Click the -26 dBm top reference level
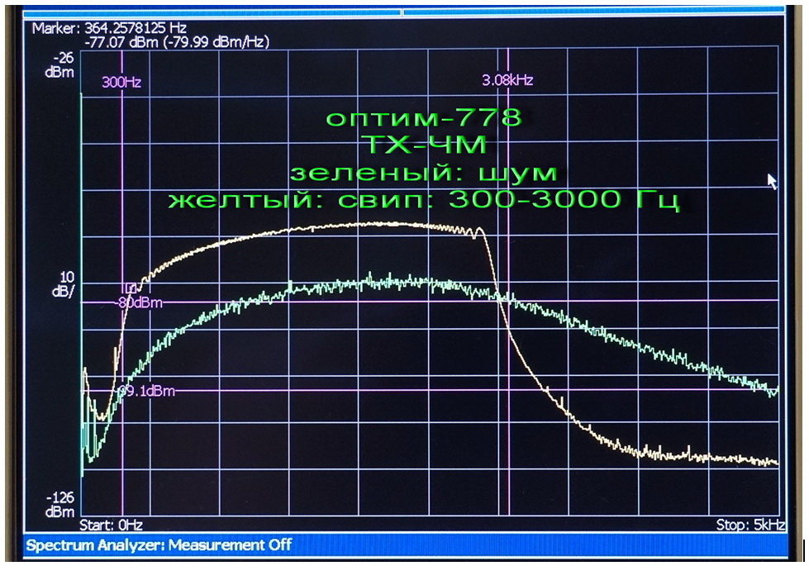The height and width of the screenshot is (566, 809). (59, 65)
